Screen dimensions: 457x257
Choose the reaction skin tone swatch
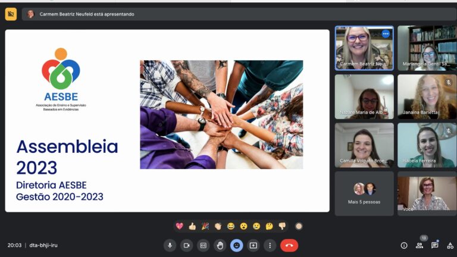(x=299, y=226)
